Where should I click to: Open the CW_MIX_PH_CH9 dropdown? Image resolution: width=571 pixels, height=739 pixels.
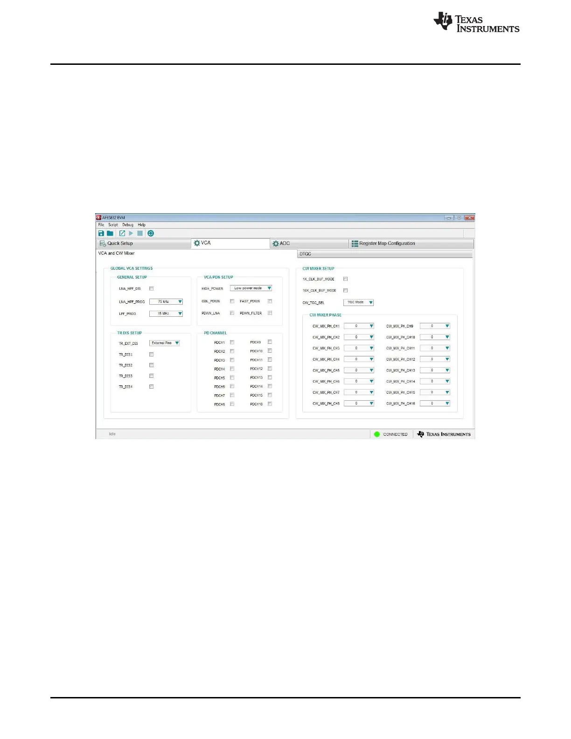(435, 326)
